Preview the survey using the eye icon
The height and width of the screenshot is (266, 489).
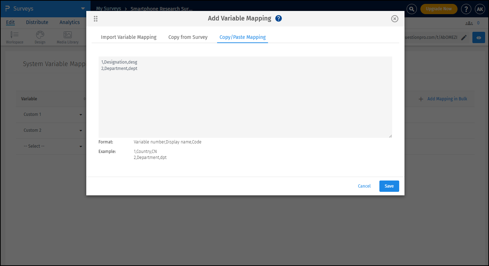pos(478,37)
